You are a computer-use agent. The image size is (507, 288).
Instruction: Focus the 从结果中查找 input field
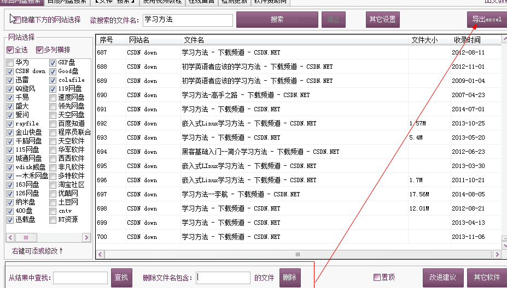pyautogui.click(x=81, y=278)
